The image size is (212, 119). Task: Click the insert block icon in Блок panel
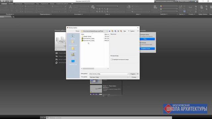click(x=129, y=7)
